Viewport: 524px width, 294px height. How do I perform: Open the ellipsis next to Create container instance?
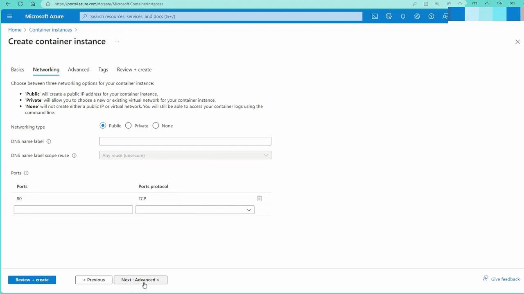(117, 42)
